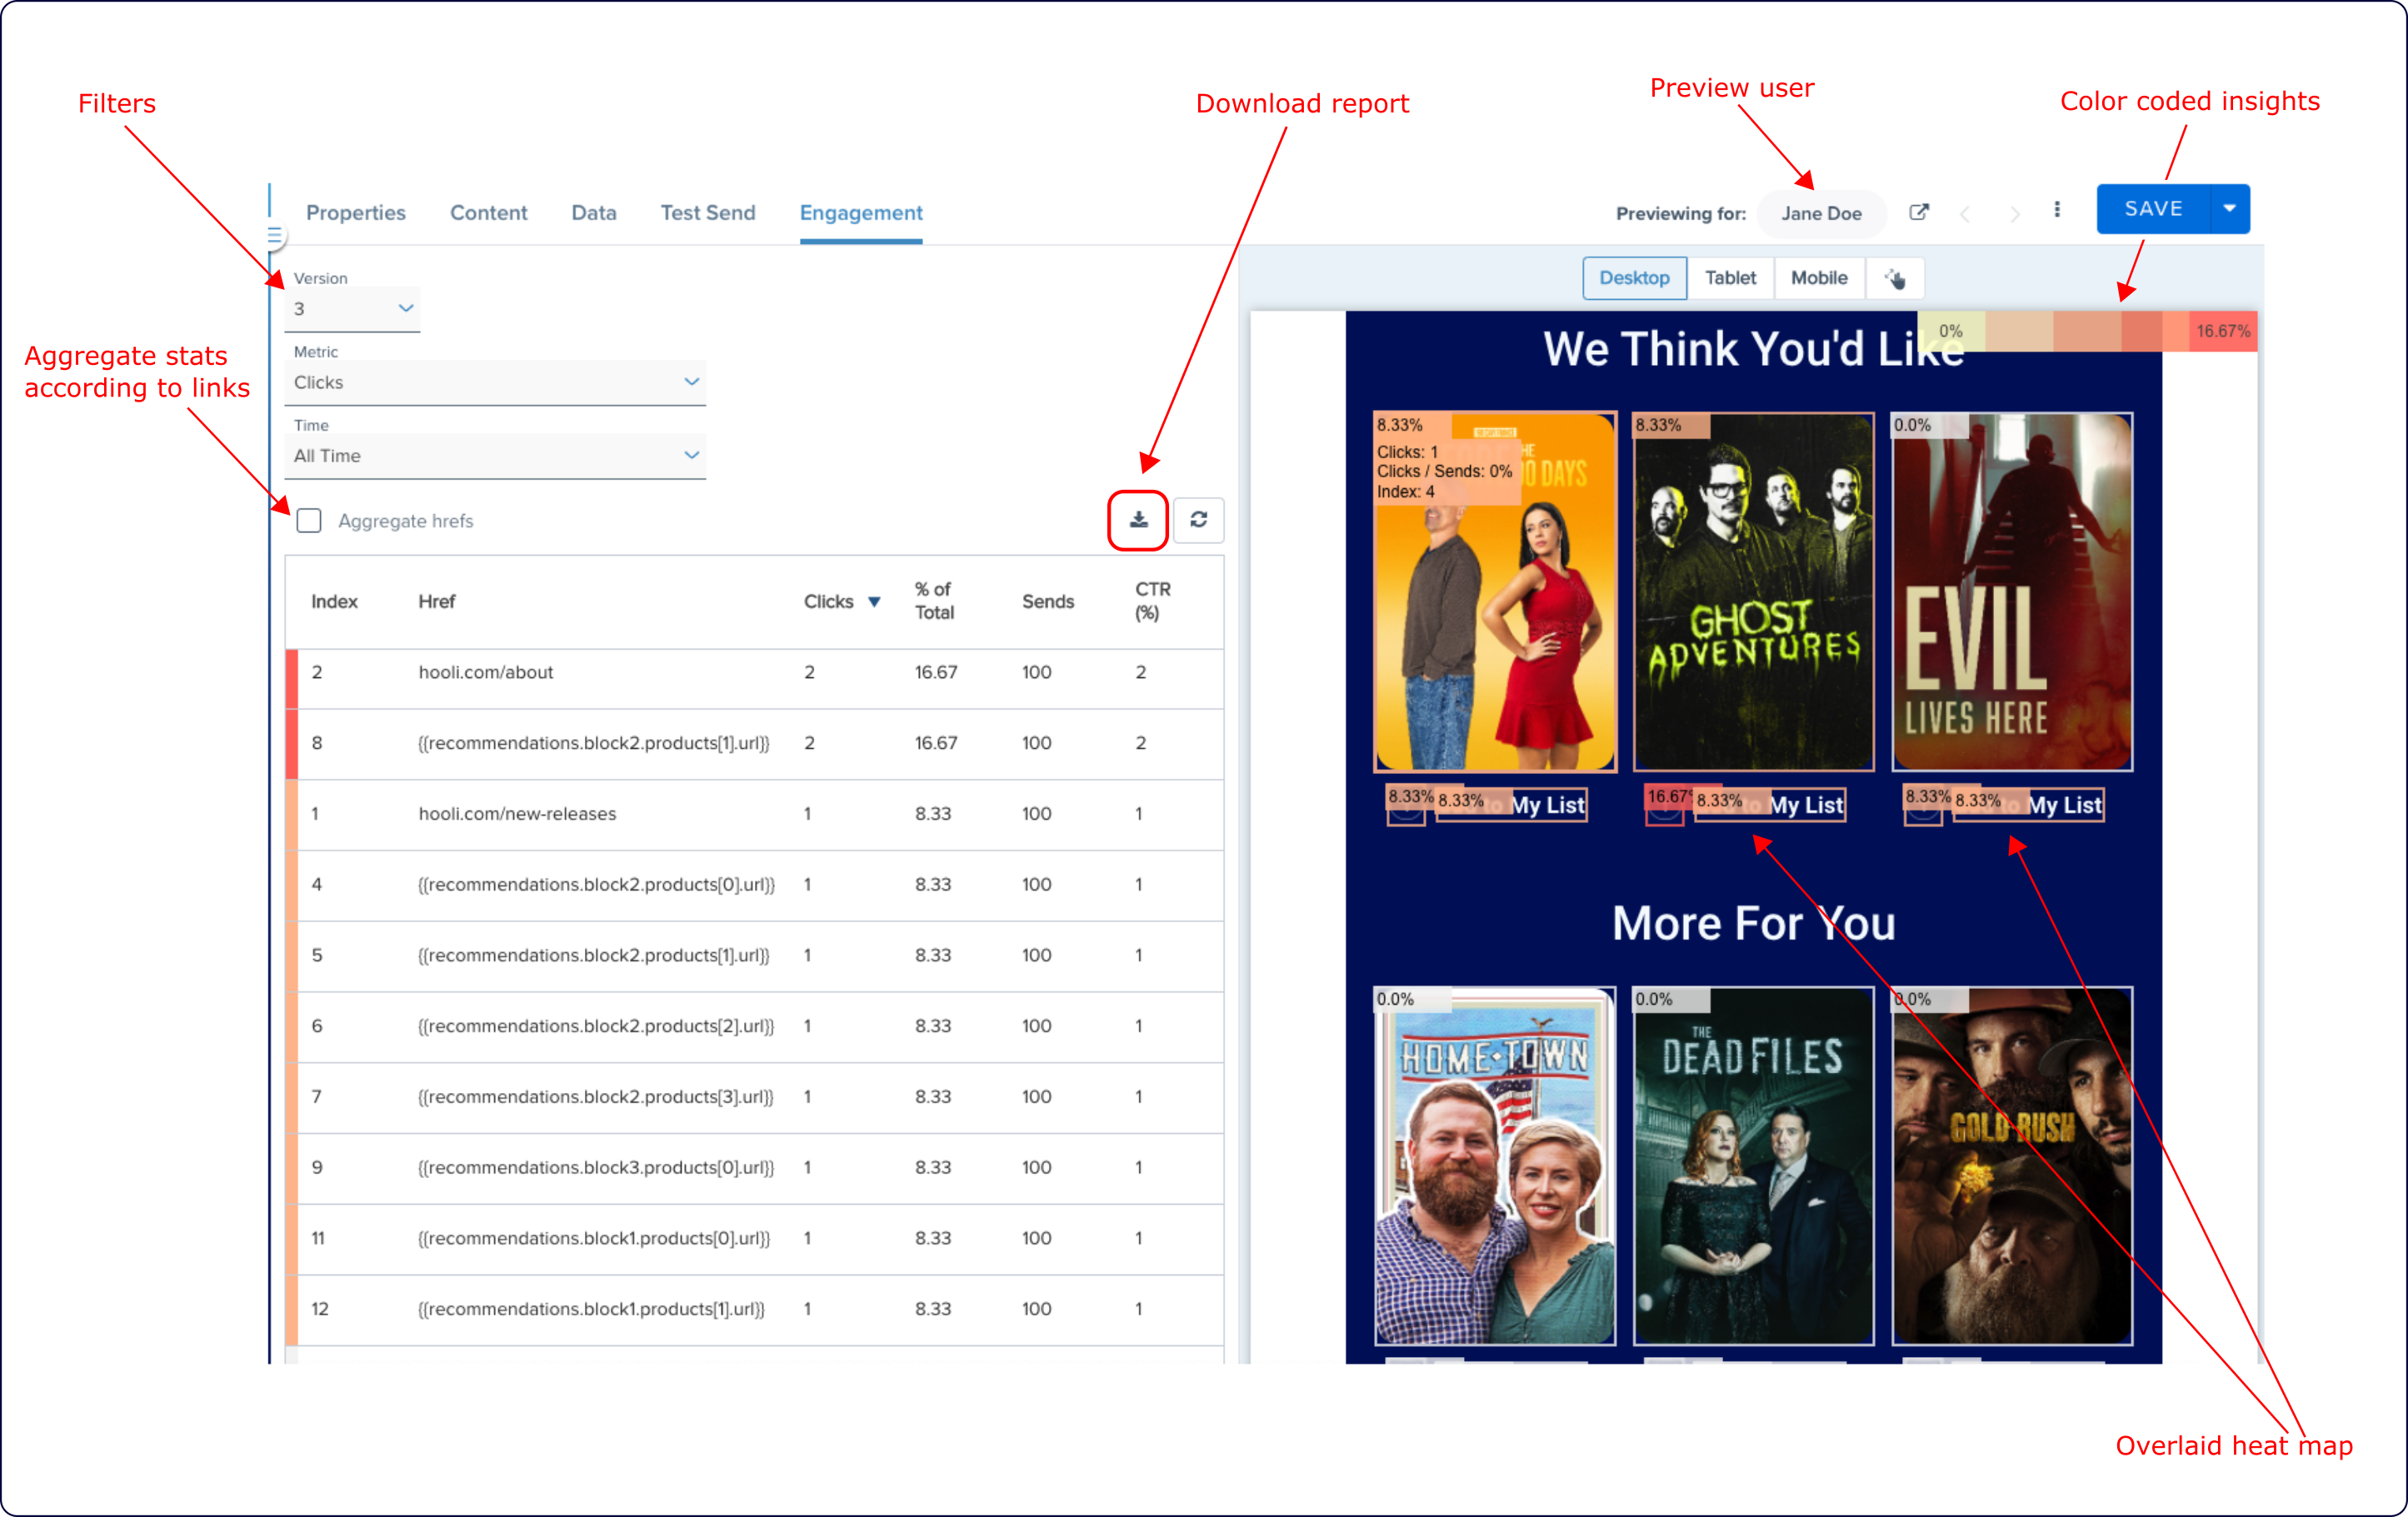Select row with block1.products[1].url href

tap(754, 1310)
